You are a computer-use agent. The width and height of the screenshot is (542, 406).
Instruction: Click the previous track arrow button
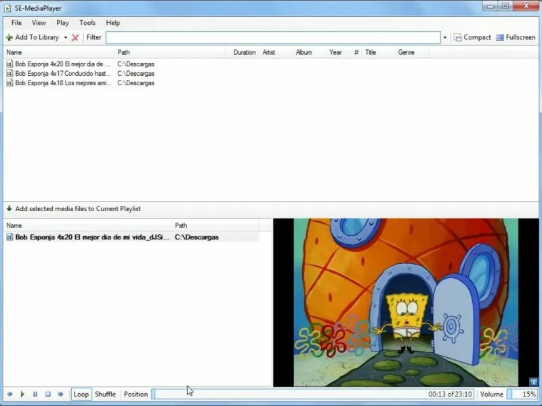(x=9, y=394)
